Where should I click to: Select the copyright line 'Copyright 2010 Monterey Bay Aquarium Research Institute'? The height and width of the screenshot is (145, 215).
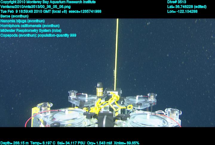coord(48,2)
